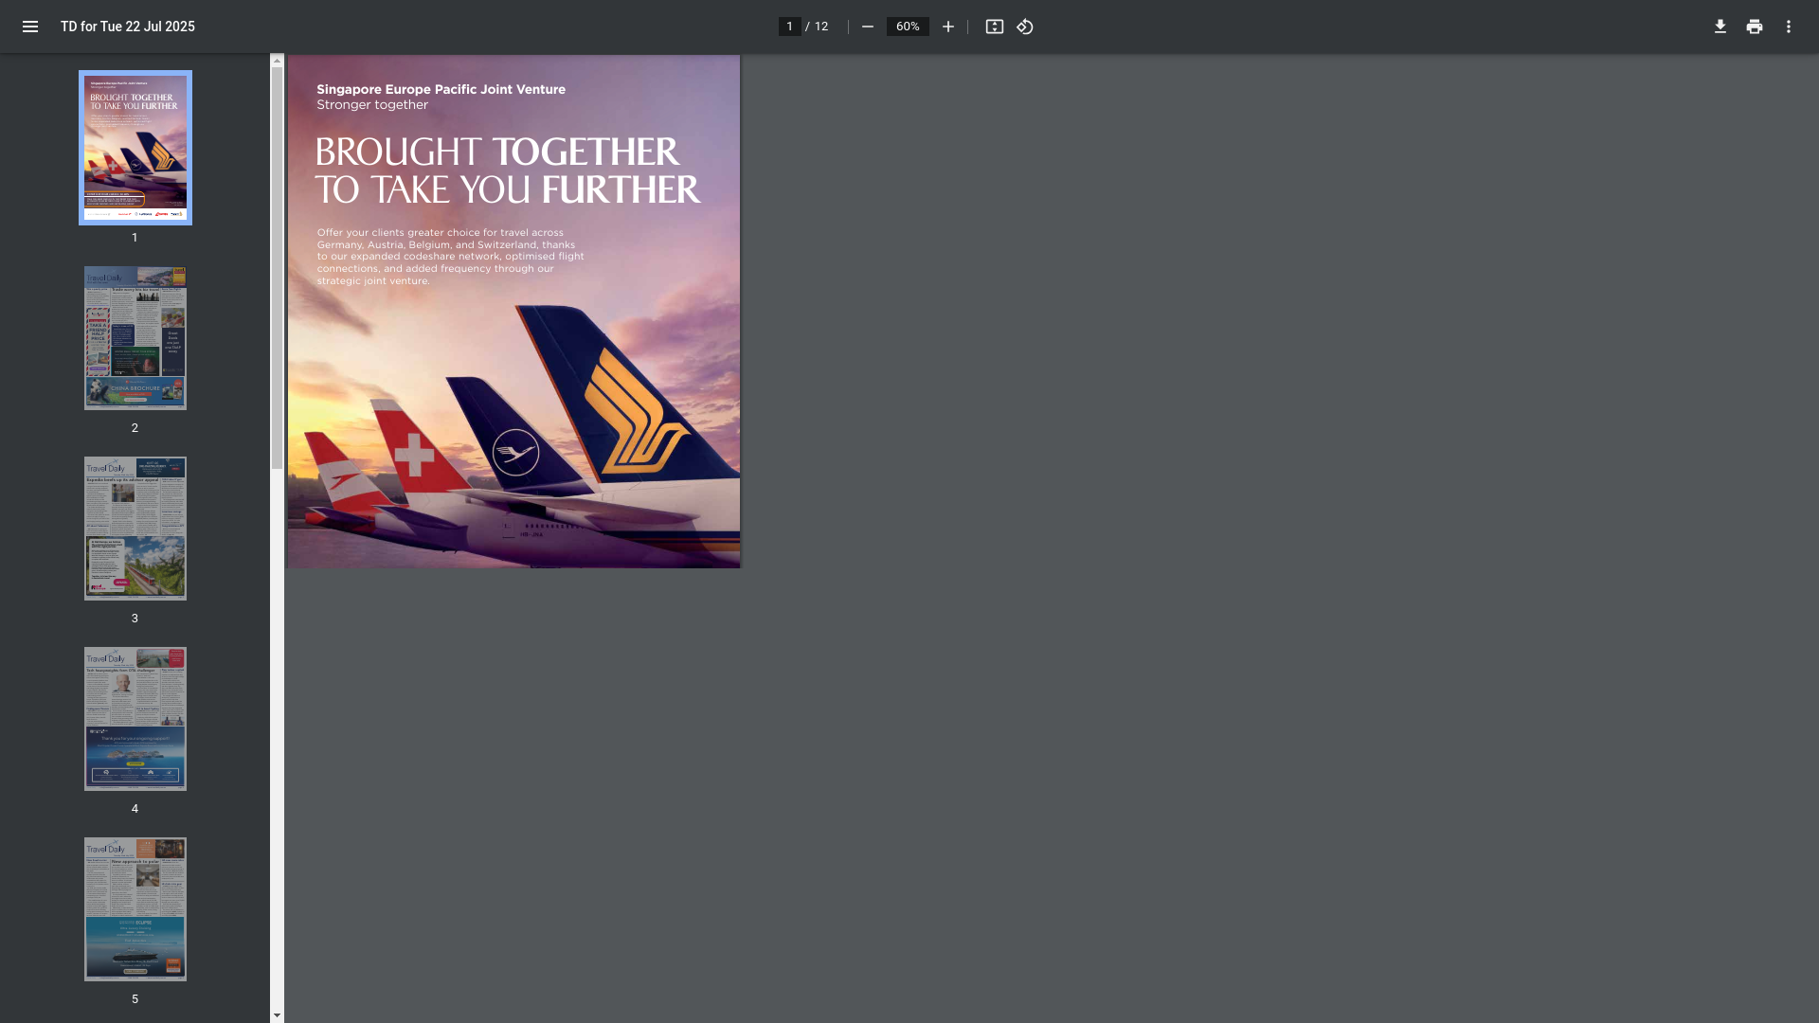This screenshot has height=1023, width=1819.
Task: Click the zoom out minus icon
Action: [x=867, y=27]
